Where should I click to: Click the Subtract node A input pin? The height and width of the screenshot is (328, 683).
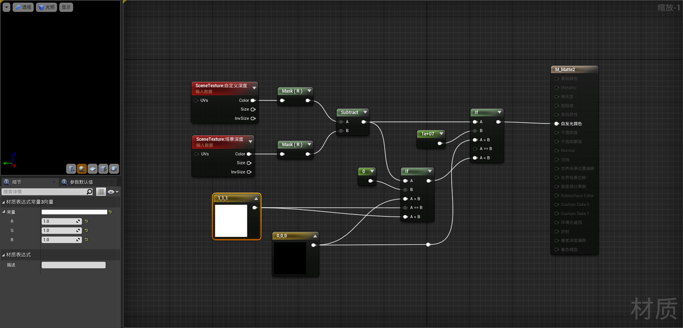[341, 122]
